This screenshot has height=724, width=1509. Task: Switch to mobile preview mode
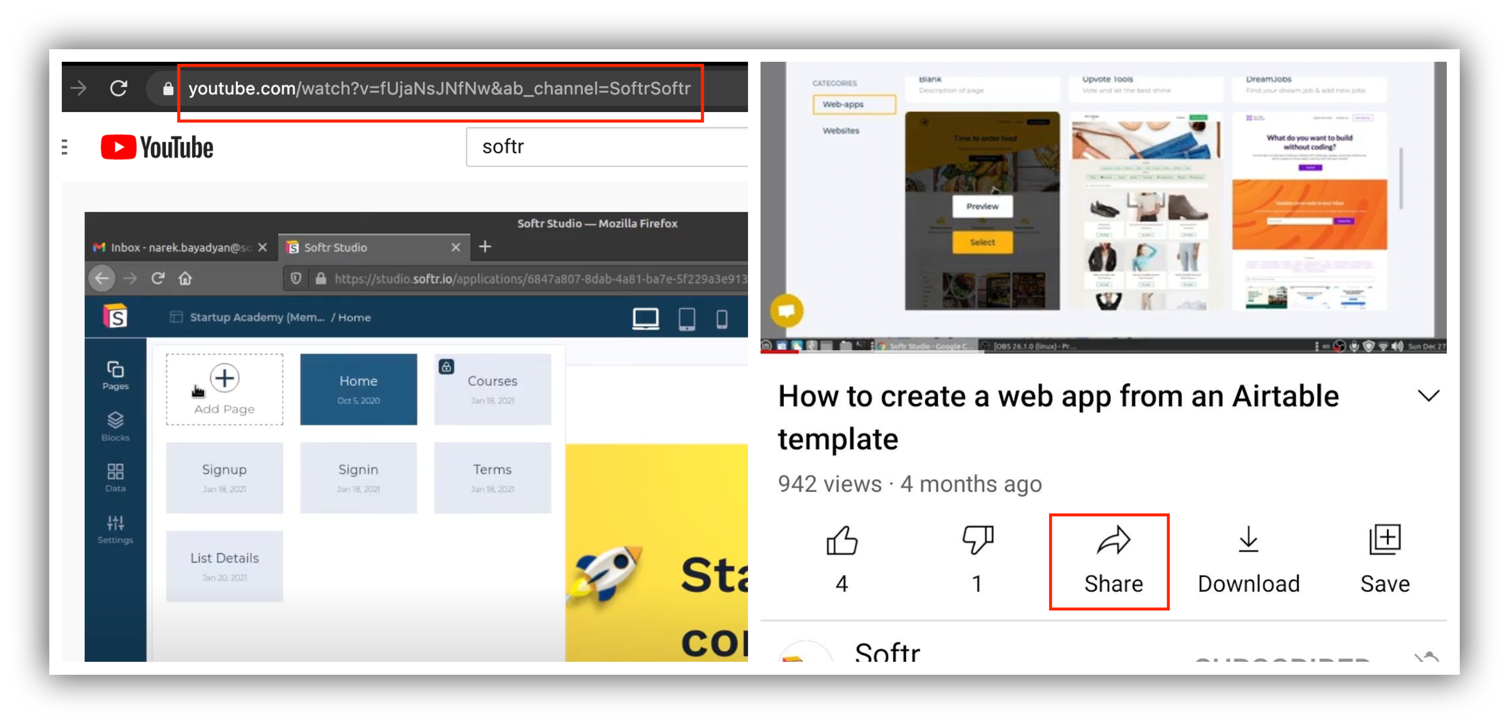[x=722, y=319]
